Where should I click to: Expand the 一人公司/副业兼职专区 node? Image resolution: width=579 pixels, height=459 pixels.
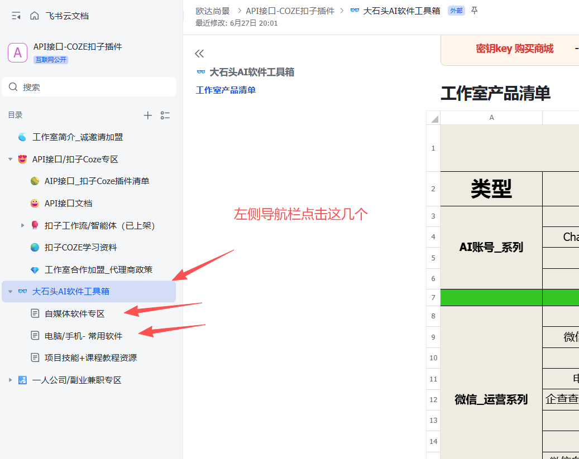click(10, 380)
